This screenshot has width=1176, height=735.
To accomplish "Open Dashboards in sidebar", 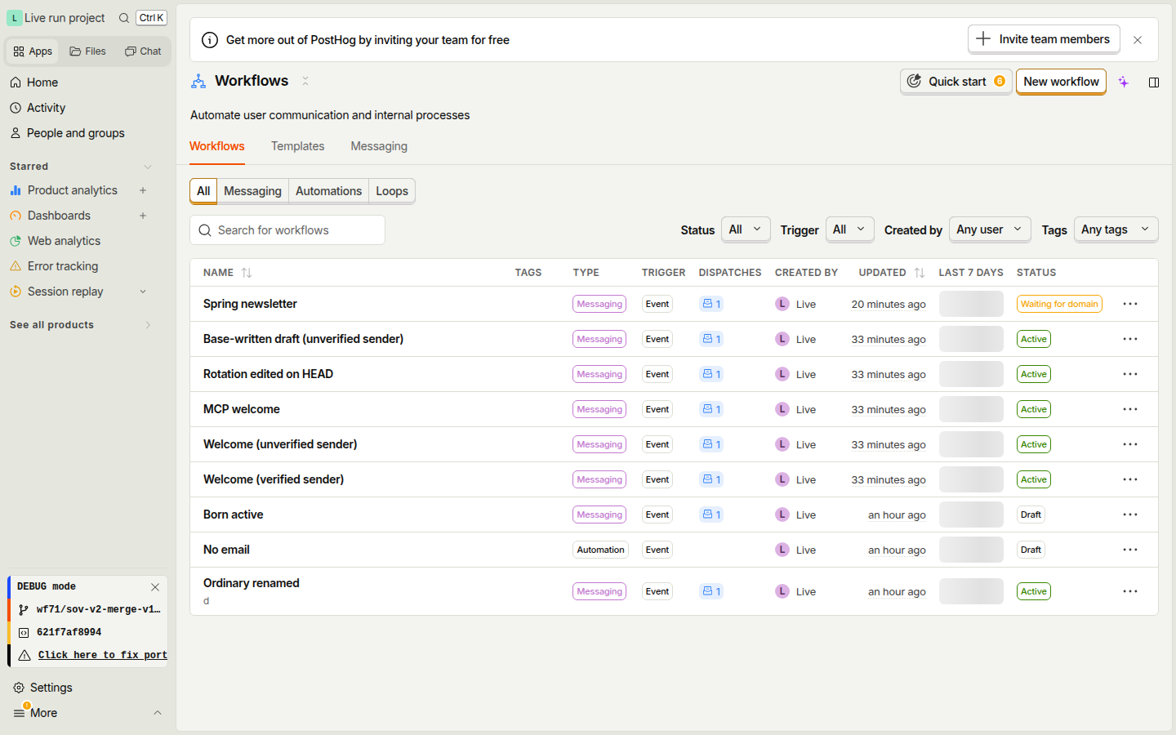I will click(59, 216).
